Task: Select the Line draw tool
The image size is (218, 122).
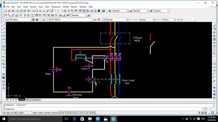Action: tap(3, 25)
